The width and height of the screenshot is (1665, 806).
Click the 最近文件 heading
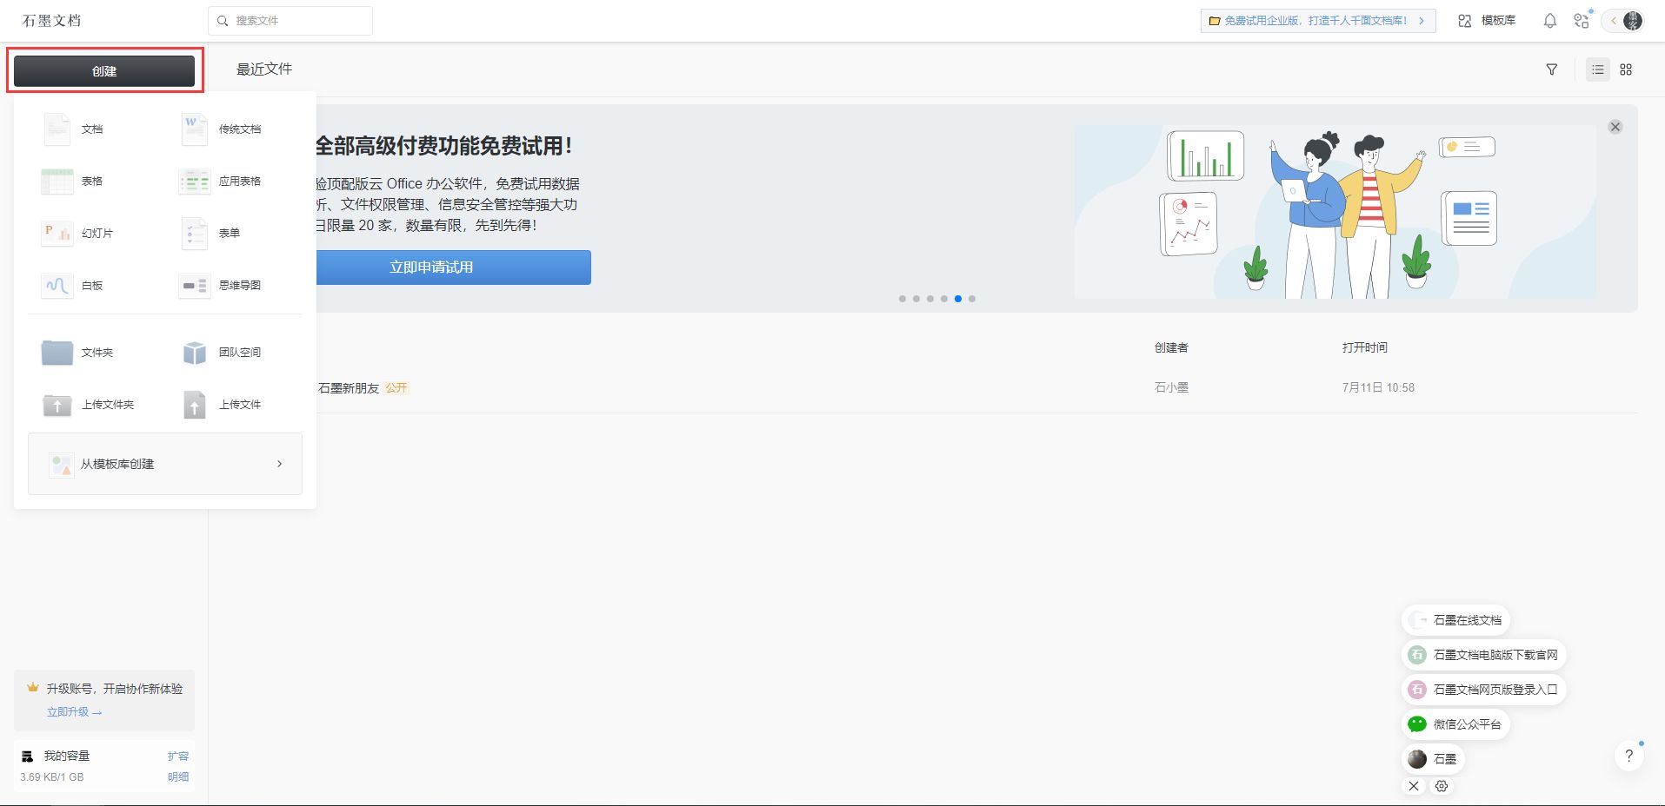pos(264,69)
